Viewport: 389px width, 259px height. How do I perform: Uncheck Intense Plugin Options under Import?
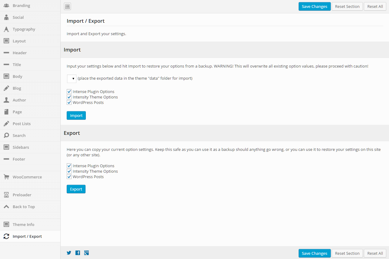[x=69, y=91]
